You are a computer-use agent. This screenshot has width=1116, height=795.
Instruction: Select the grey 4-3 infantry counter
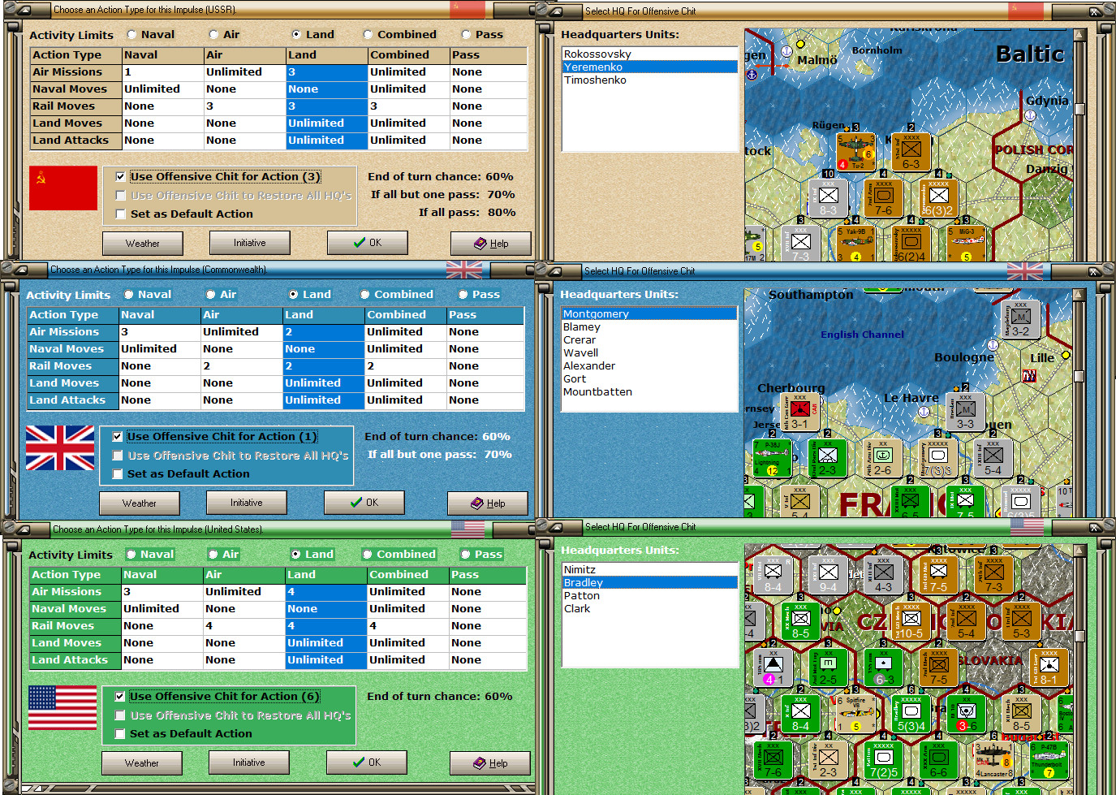884,575
